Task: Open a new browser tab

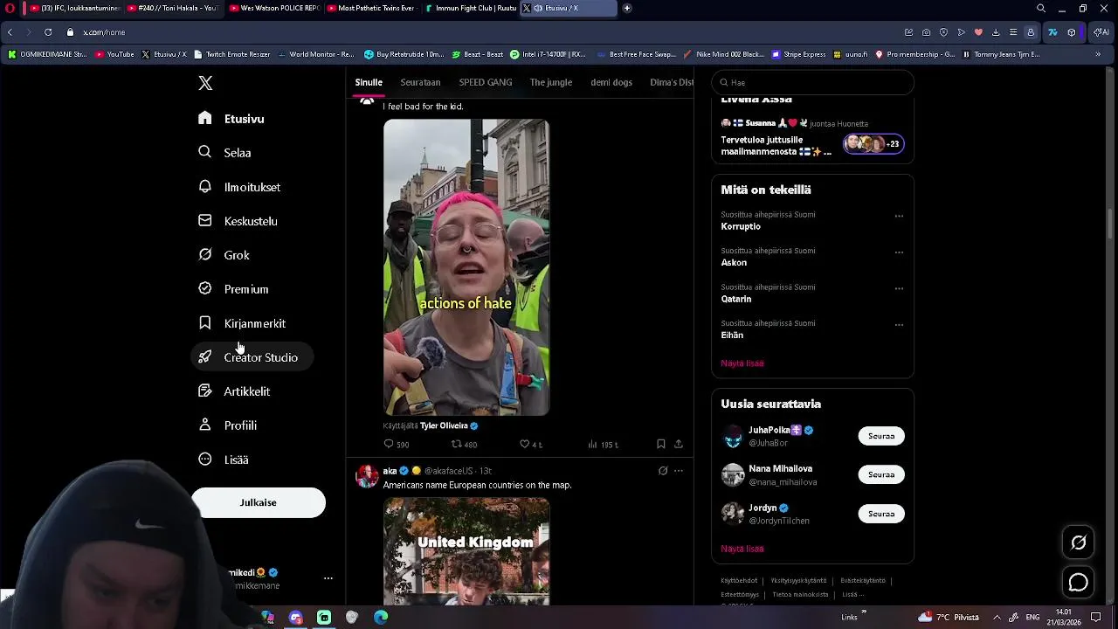Action: point(627,8)
